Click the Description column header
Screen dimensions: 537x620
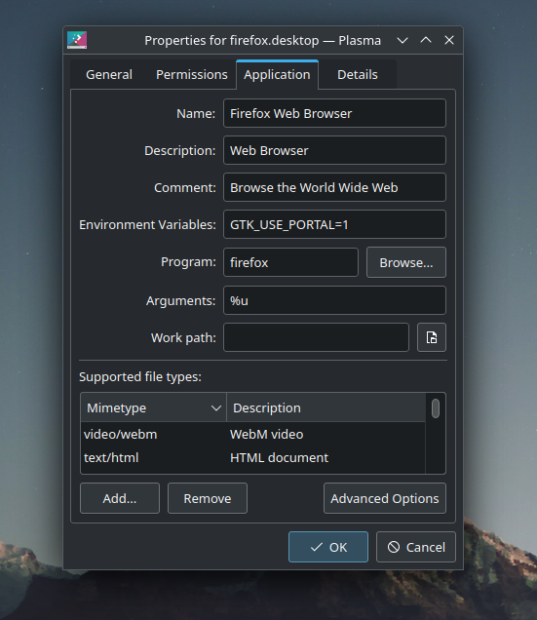[326, 407]
